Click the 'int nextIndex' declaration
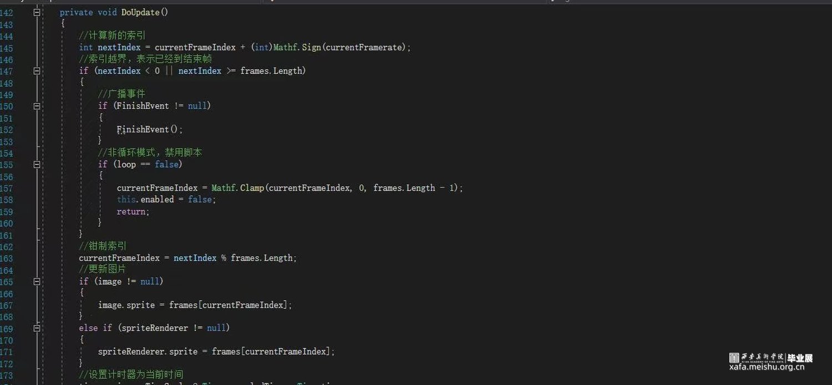 coord(110,48)
